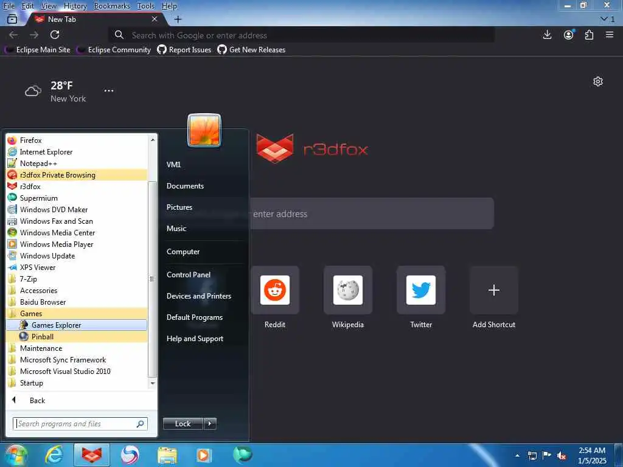Open the Edit menu
The height and width of the screenshot is (467, 623).
(x=28, y=6)
